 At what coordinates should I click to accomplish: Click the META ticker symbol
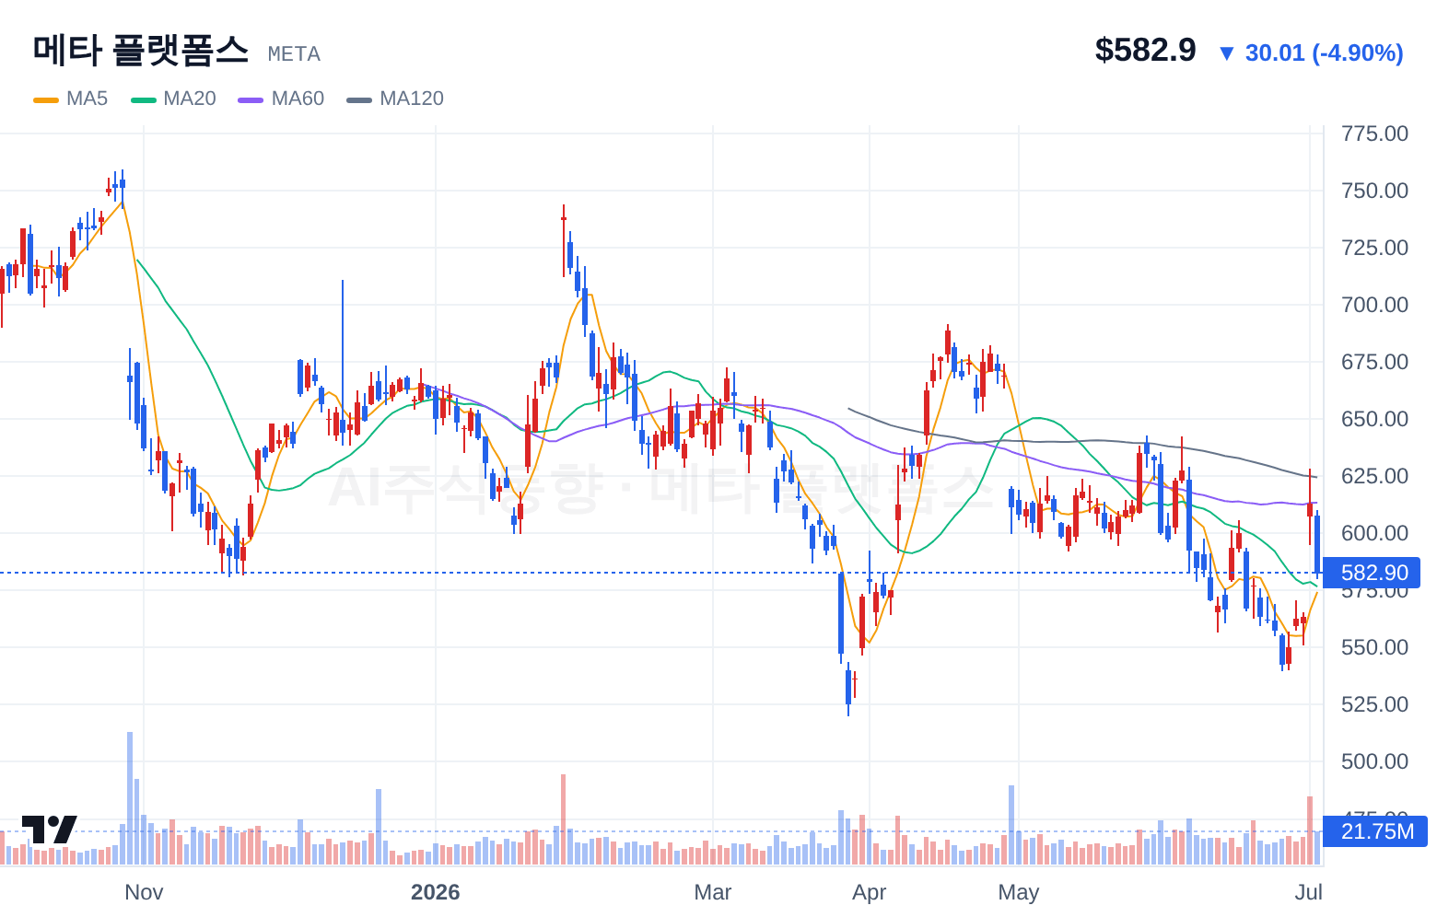coord(294,54)
